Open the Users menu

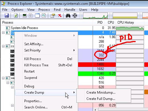pos(83,10)
